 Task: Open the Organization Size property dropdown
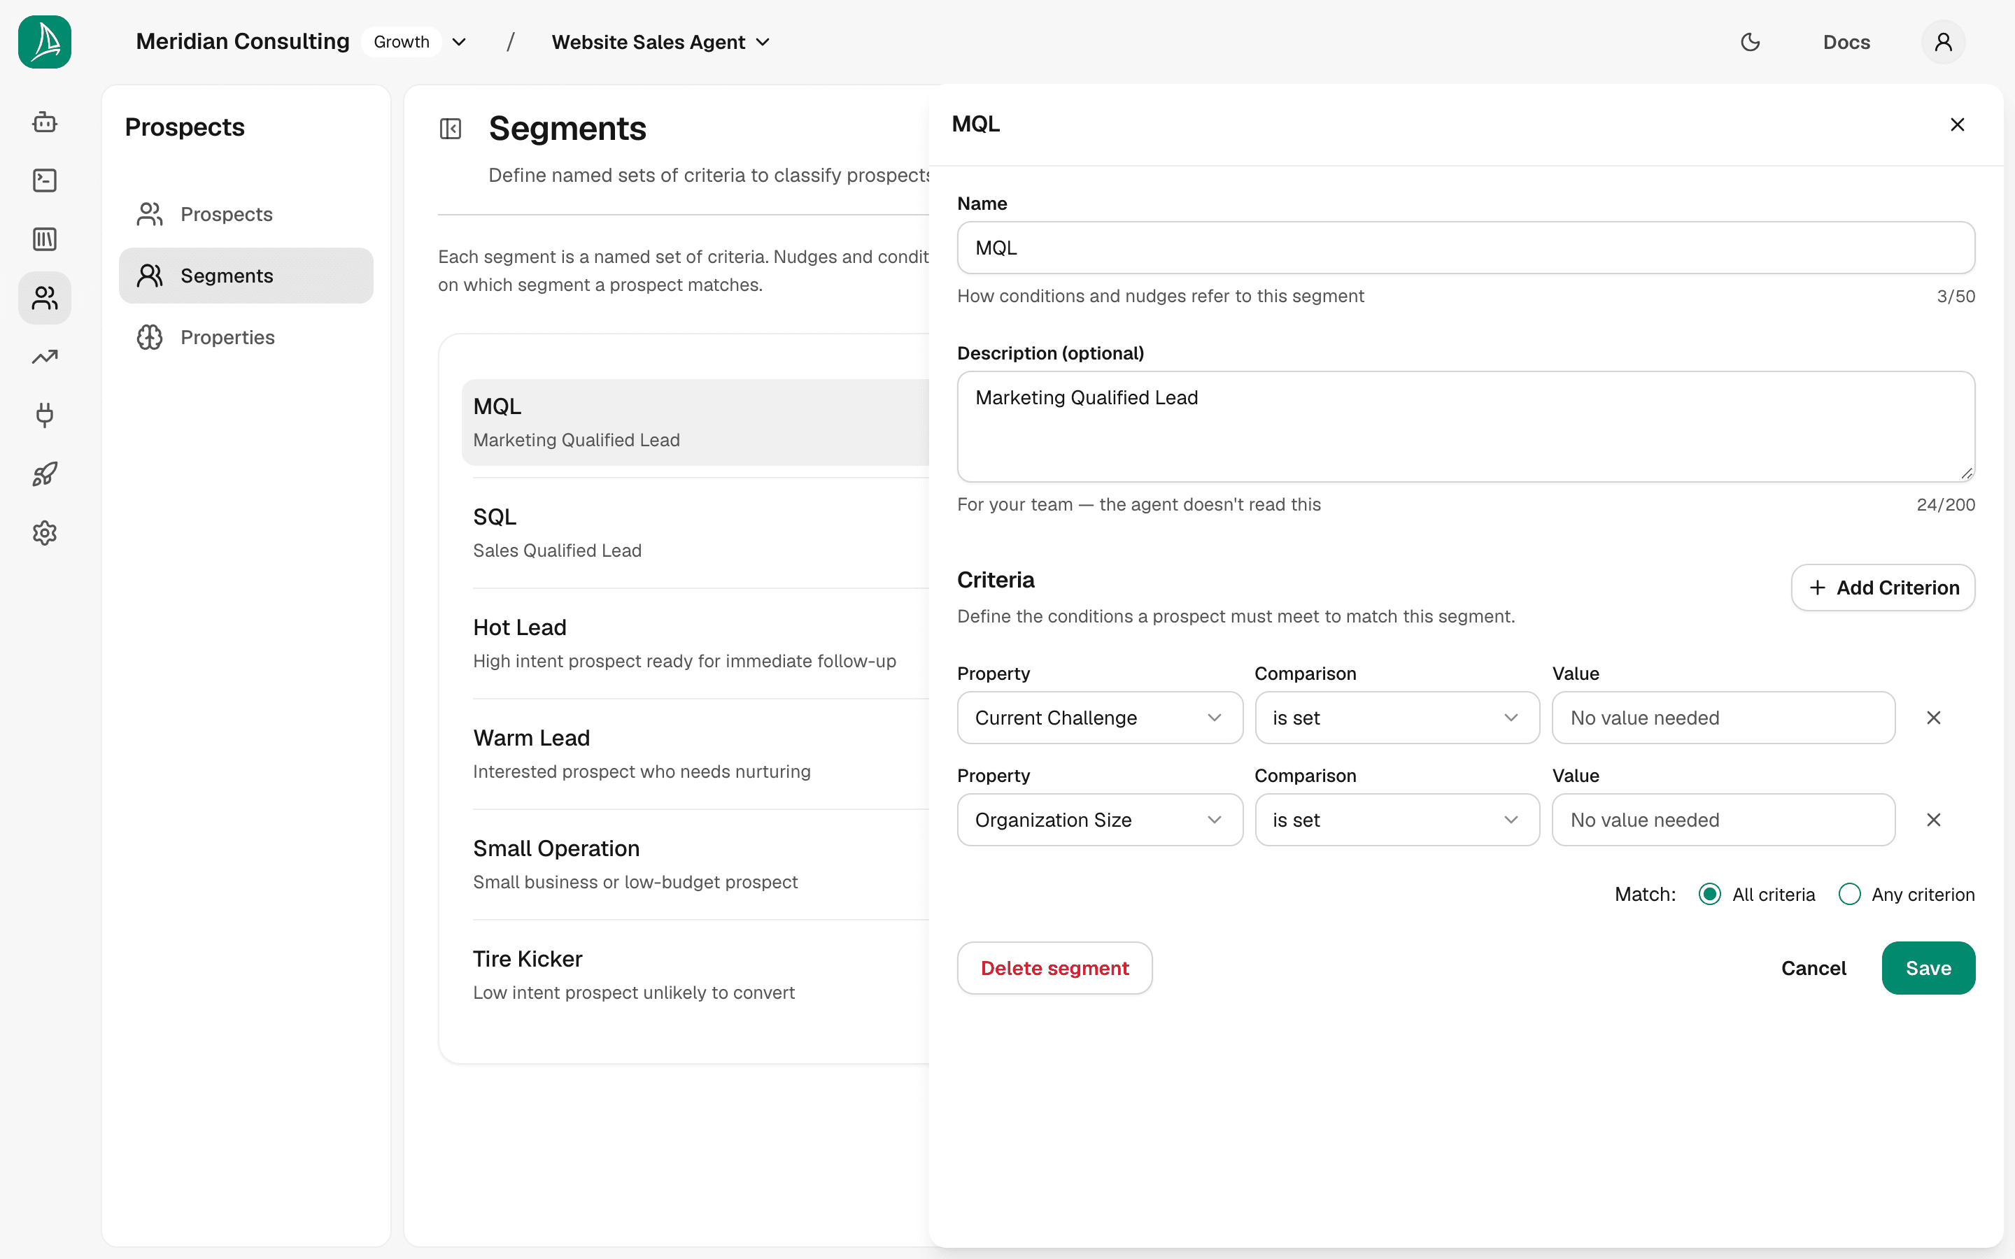tap(1100, 820)
